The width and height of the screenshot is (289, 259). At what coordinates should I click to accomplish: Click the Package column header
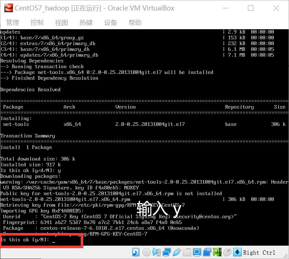click(13, 107)
